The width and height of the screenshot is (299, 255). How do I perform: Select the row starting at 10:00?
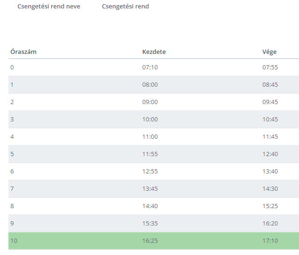tap(153, 119)
